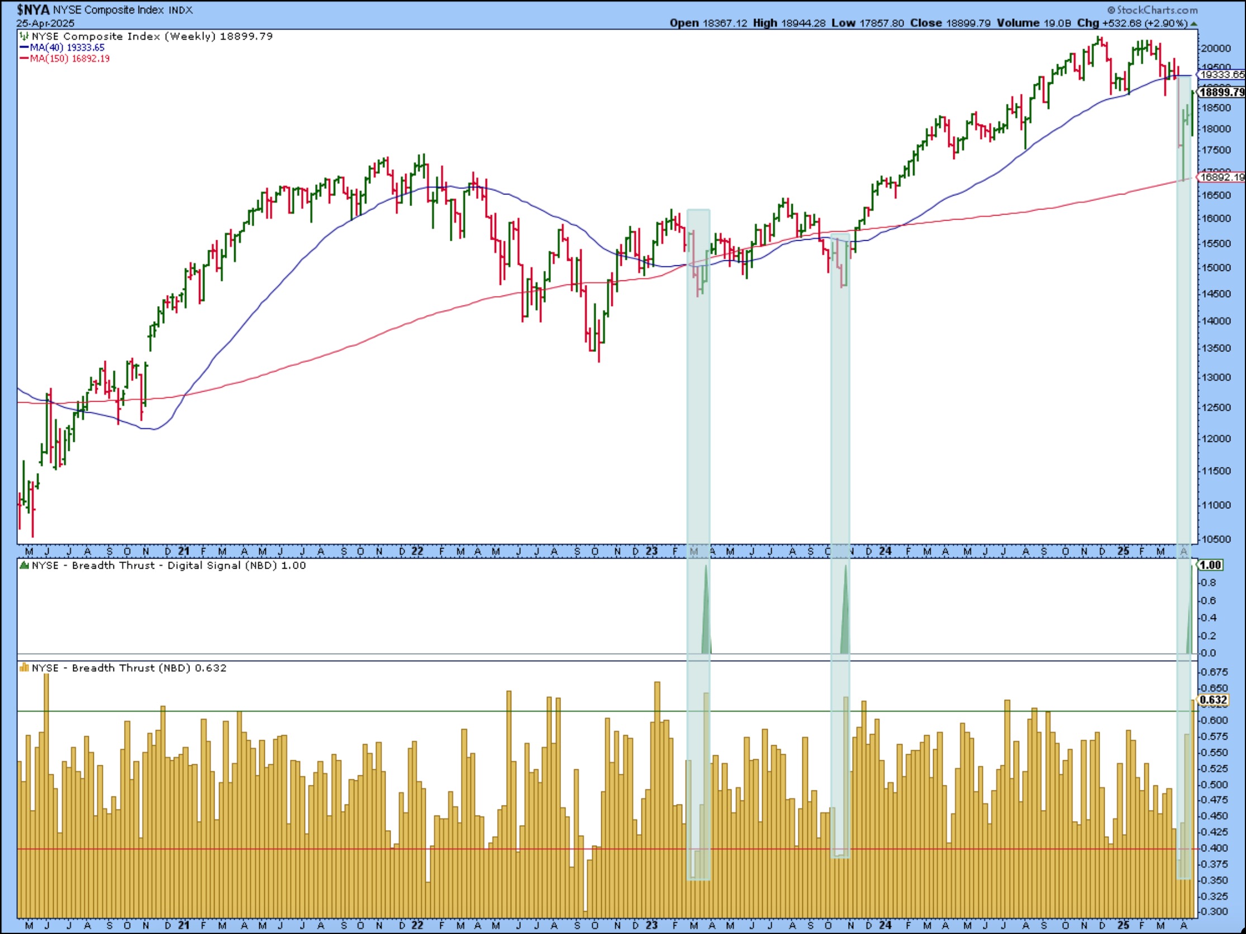Click the 0.632 breadth thrust value tag
The height and width of the screenshot is (934, 1246).
click(x=1214, y=700)
